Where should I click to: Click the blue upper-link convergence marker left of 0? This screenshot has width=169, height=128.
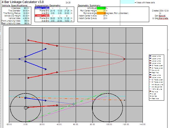point(19,59)
